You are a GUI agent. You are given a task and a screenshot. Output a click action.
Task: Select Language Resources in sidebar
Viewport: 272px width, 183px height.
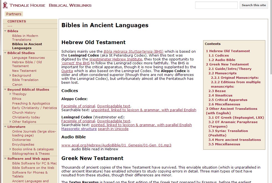point(28,58)
